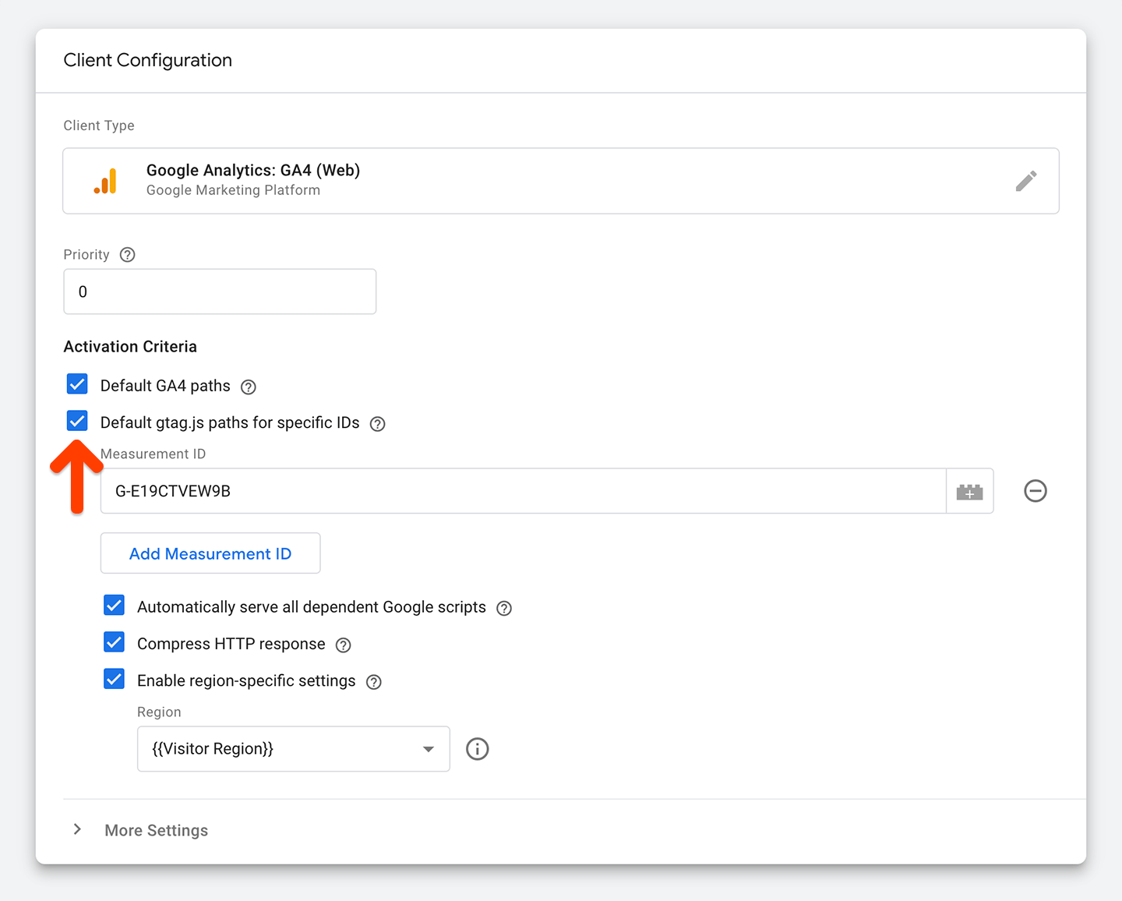
Task: Click the variable picker icon beside Measurement ID
Action: 969,492
